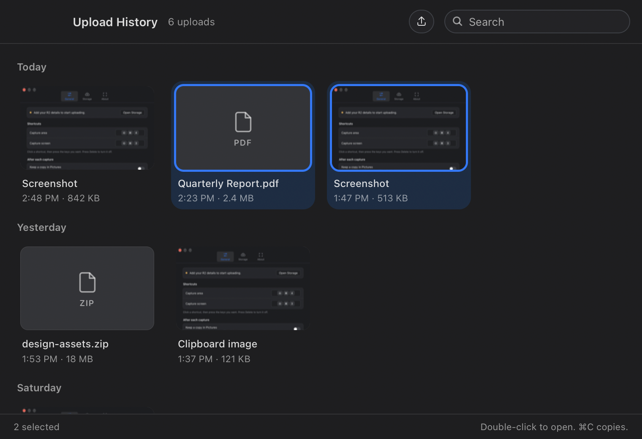This screenshot has width=642, height=439.
Task: Click the PDF document icon
Action: 243,122
